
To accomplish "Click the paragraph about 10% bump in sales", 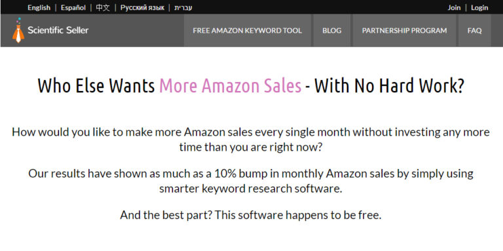I will (251, 181).
